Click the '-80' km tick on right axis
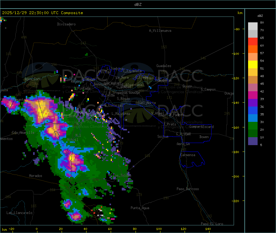 [237, 29]
